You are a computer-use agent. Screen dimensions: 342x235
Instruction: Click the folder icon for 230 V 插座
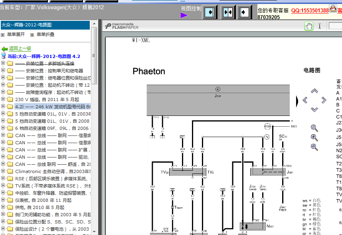[x=10, y=100]
